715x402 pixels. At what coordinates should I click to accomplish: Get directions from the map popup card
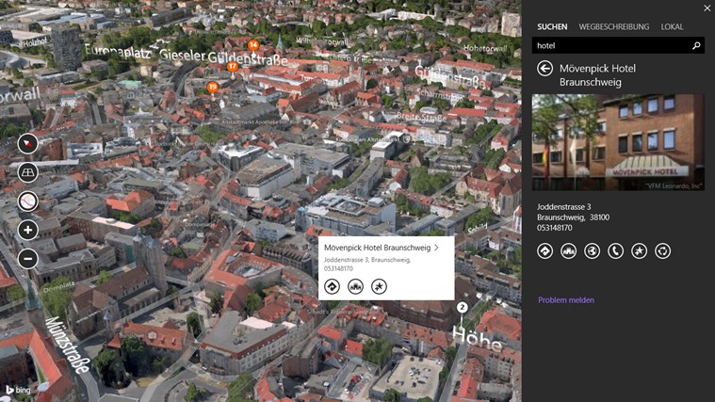[332, 287]
